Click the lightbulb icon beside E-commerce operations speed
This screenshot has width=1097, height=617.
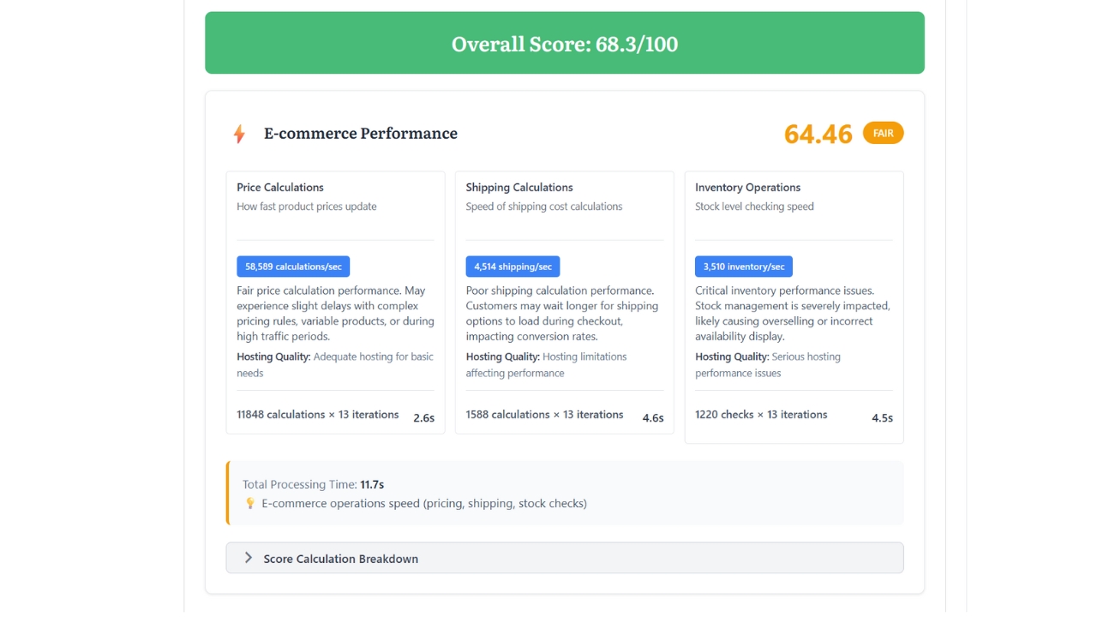click(x=250, y=503)
